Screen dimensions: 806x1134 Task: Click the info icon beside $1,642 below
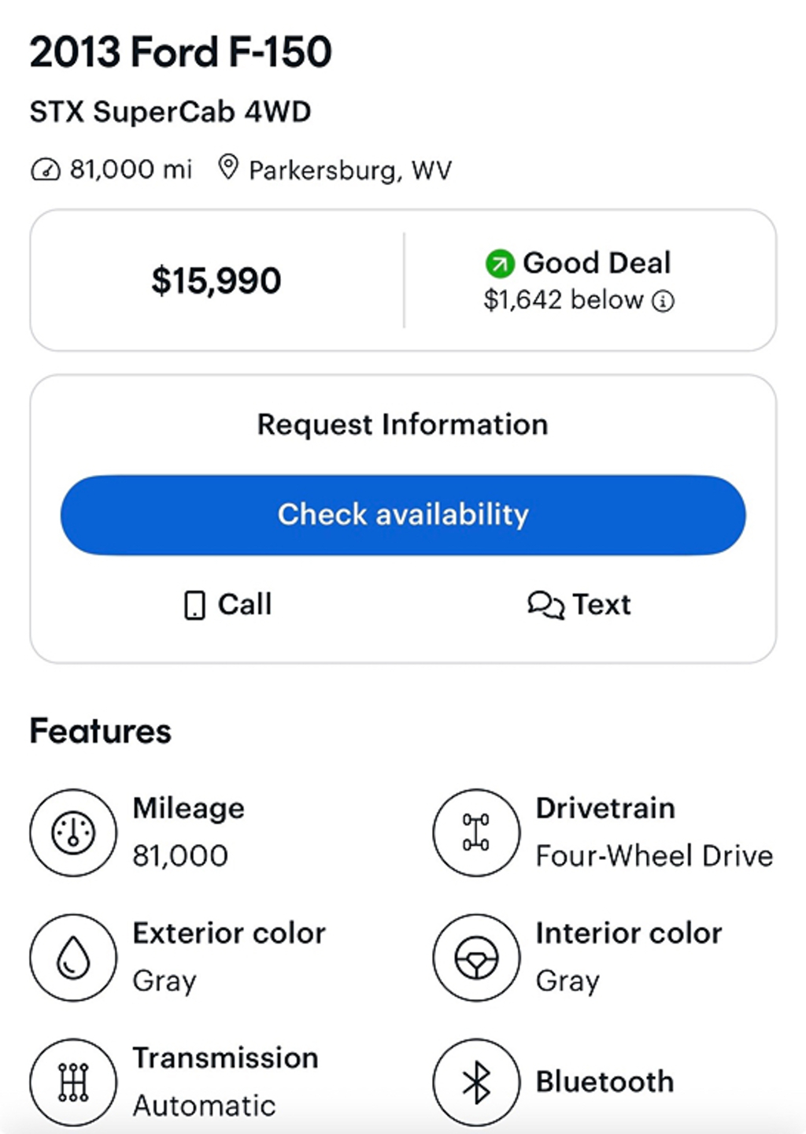(x=664, y=302)
